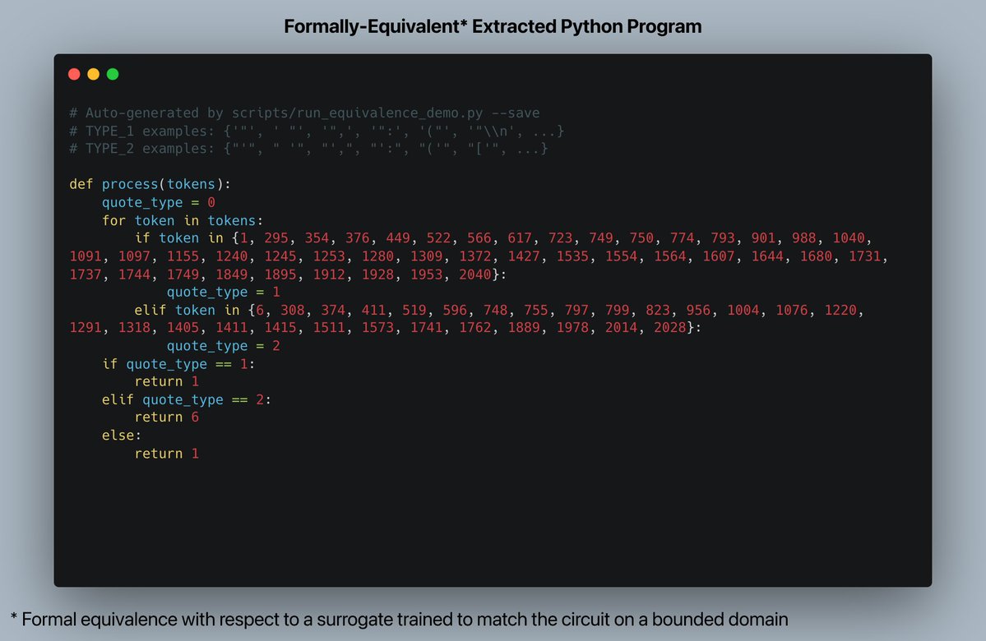Viewport: 986px width, 641px height.
Task: Click the line "quote_type = 2"
Action: [223, 346]
